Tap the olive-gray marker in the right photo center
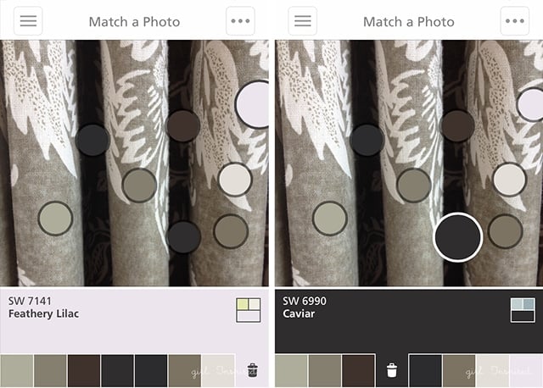Image resolution: width=543 pixels, height=388 pixels. tap(413, 186)
